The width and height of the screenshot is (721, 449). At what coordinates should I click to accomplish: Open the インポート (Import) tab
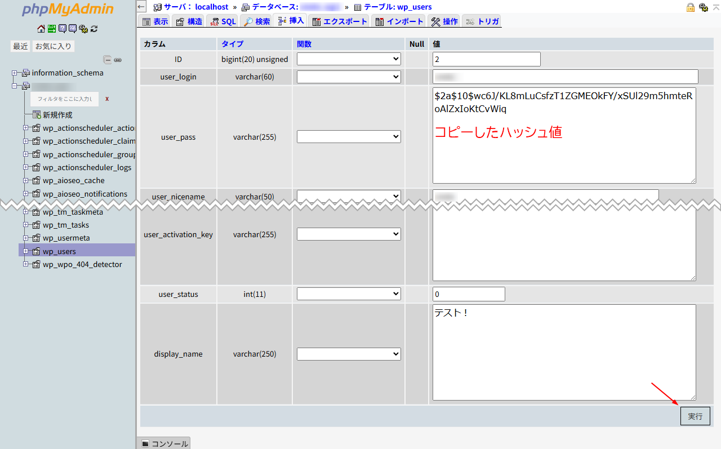(x=399, y=21)
